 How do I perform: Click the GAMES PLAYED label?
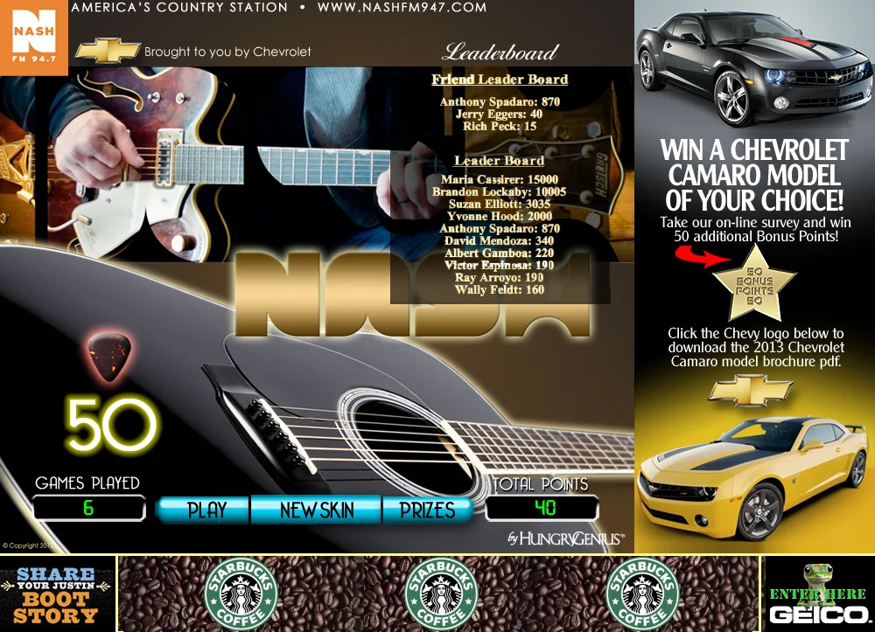[87, 483]
